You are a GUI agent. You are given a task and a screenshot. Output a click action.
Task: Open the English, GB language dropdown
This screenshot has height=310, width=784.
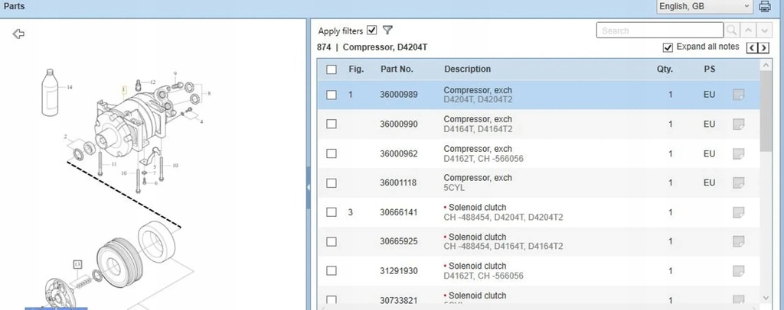[x=704, y=7]
